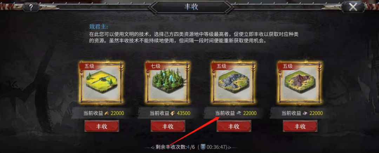
Task: Select the level-five iron mountain tile
Action: click(300, 82)
